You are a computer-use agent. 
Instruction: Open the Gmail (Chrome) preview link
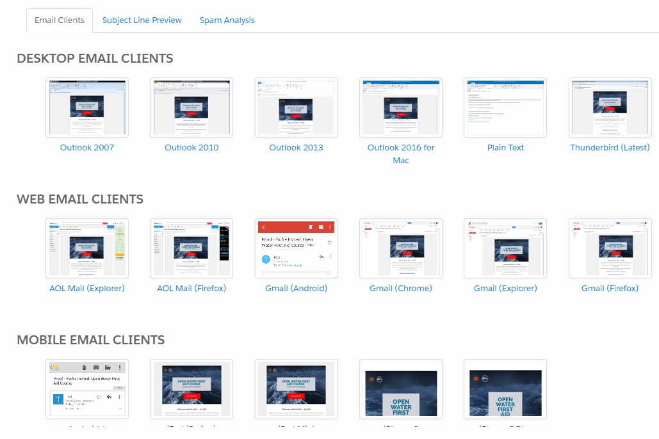coord(400,288)
